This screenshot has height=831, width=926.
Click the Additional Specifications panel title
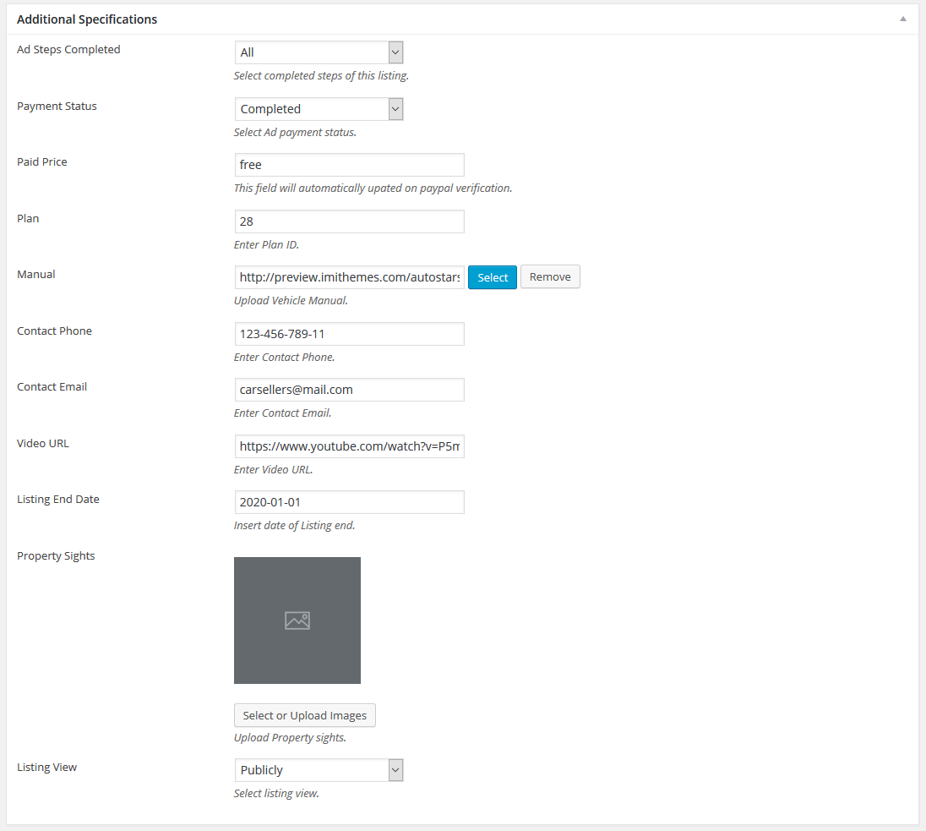pos(87,19)
